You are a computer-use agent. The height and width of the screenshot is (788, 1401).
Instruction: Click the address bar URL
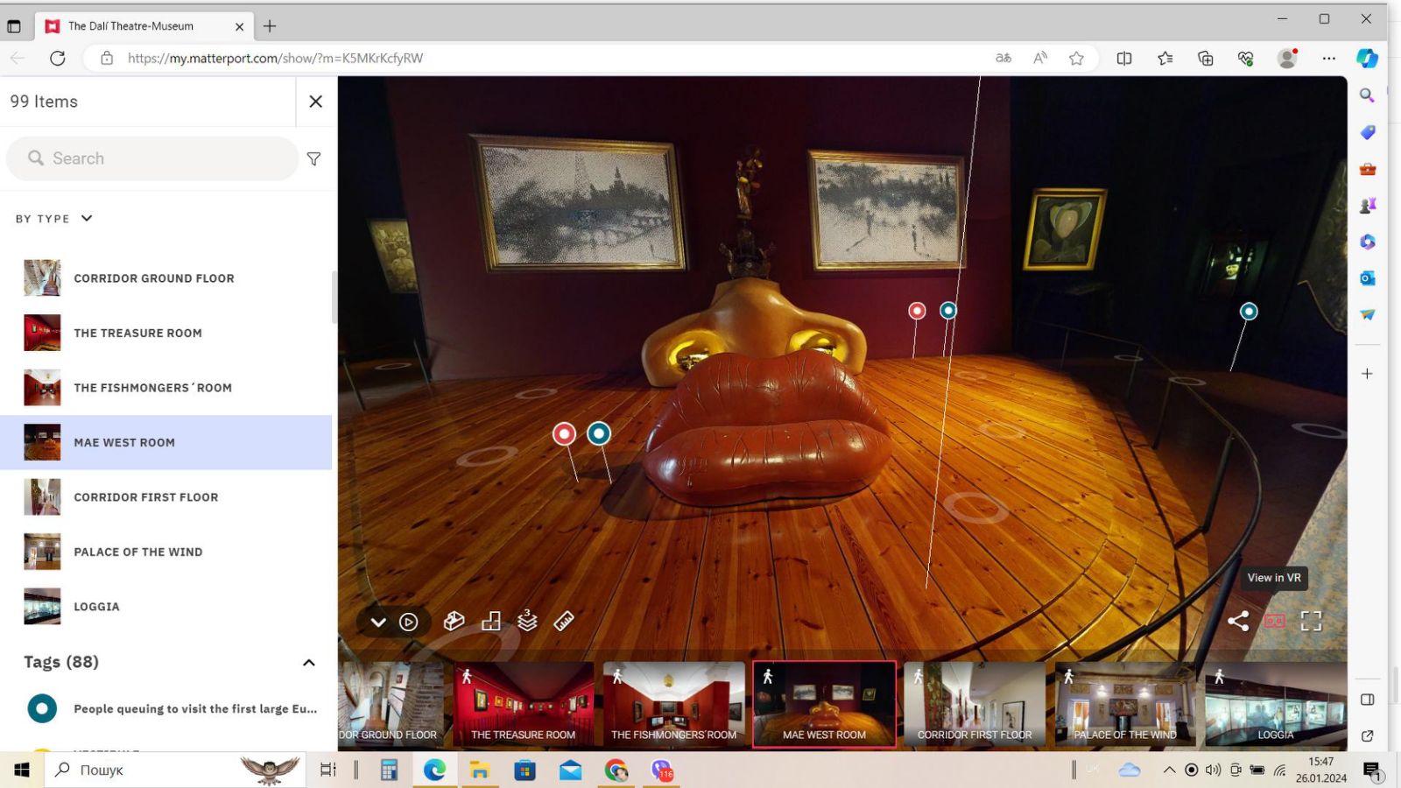click(x=275, y=58)
